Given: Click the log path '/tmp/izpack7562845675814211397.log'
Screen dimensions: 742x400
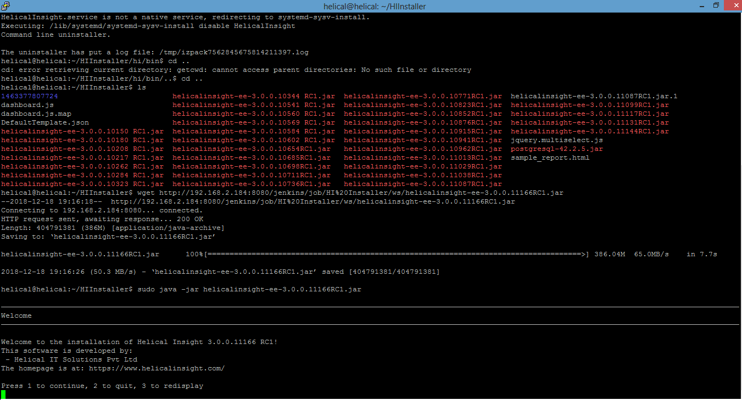Looking at the screenshot, I should click(234, 52).
